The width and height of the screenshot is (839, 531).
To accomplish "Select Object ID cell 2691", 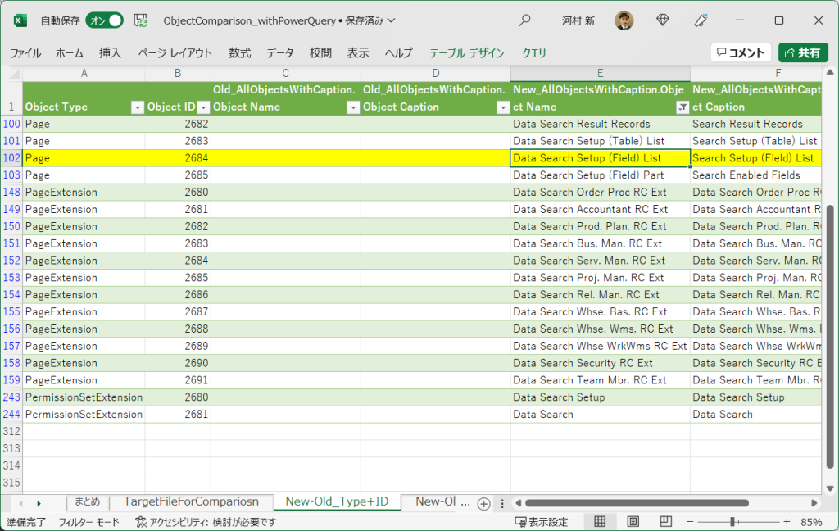I will (178, 380).
